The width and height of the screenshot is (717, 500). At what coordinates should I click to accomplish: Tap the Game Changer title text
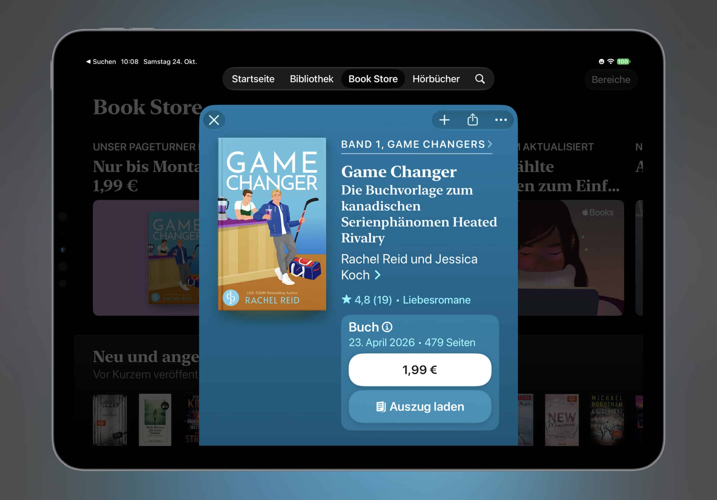pyautogui.click(x=399, y=172)
